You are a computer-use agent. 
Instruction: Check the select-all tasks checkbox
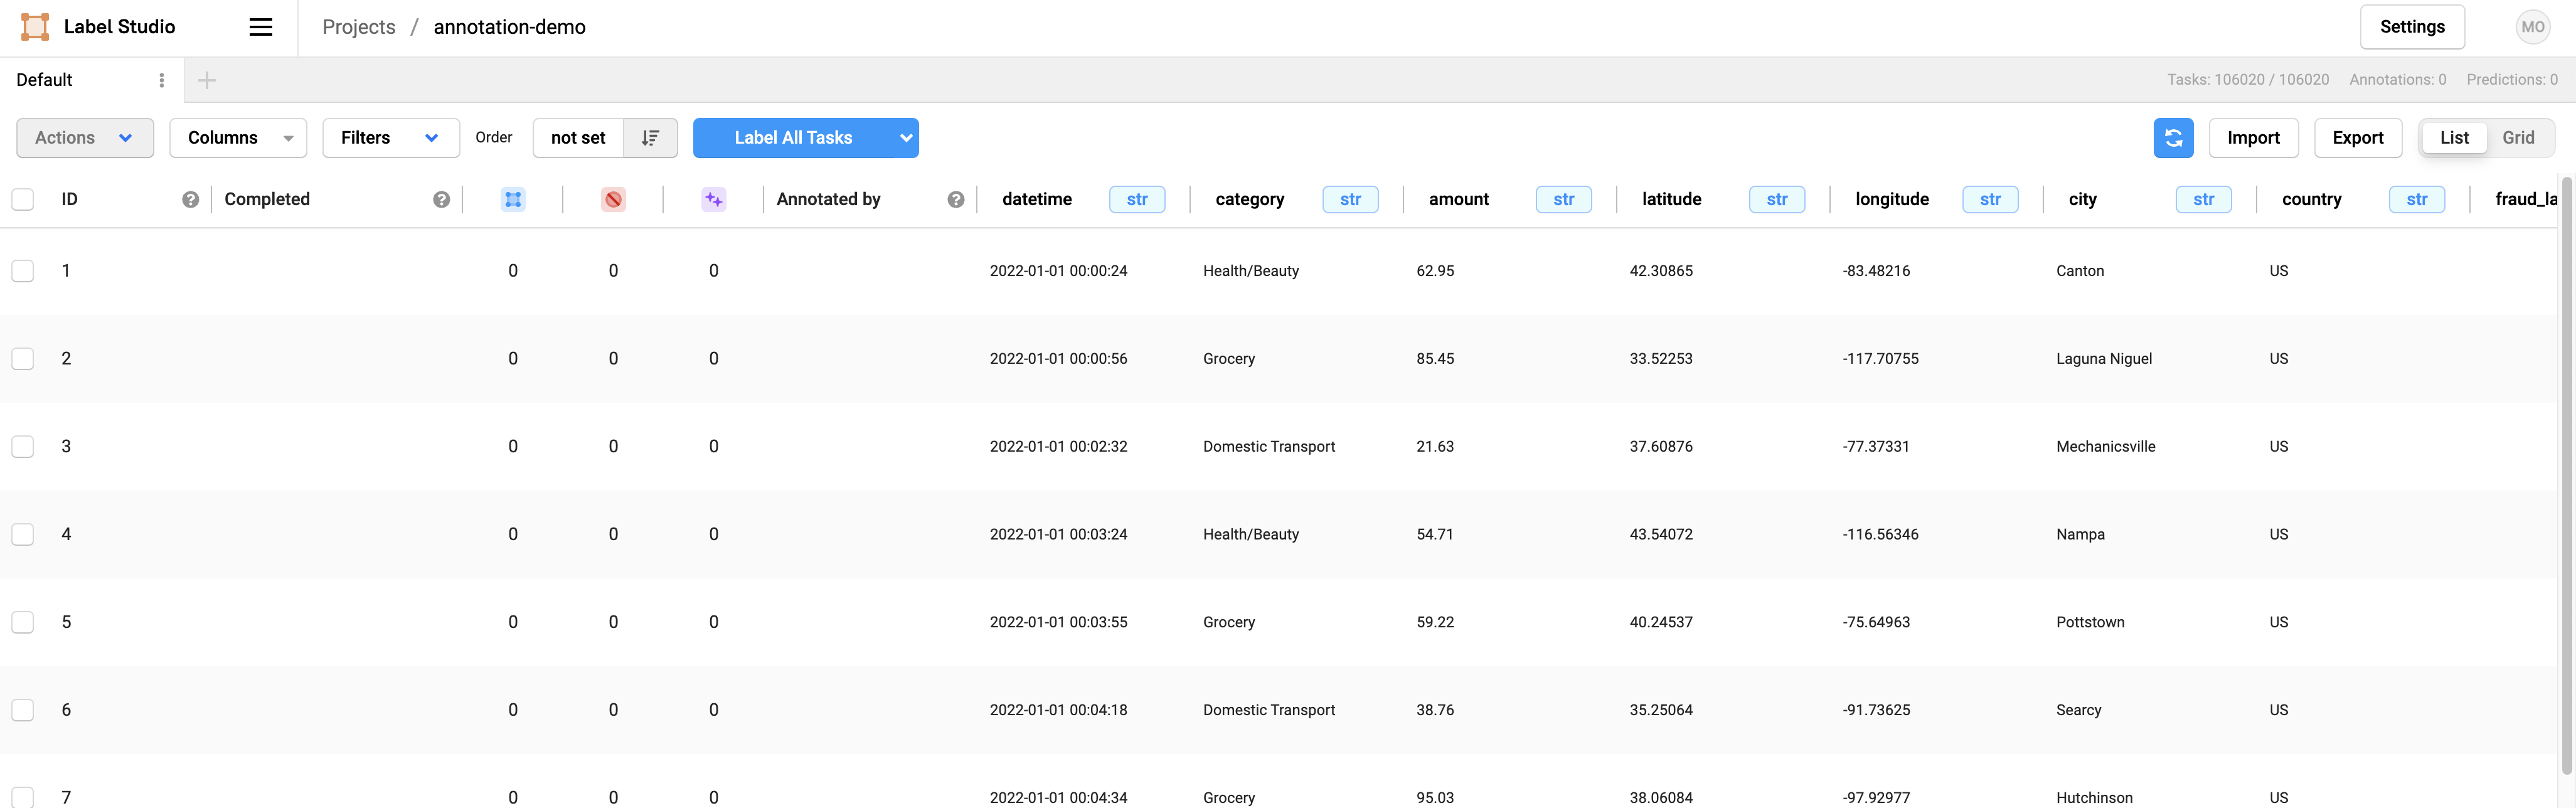tap(22, 199)
